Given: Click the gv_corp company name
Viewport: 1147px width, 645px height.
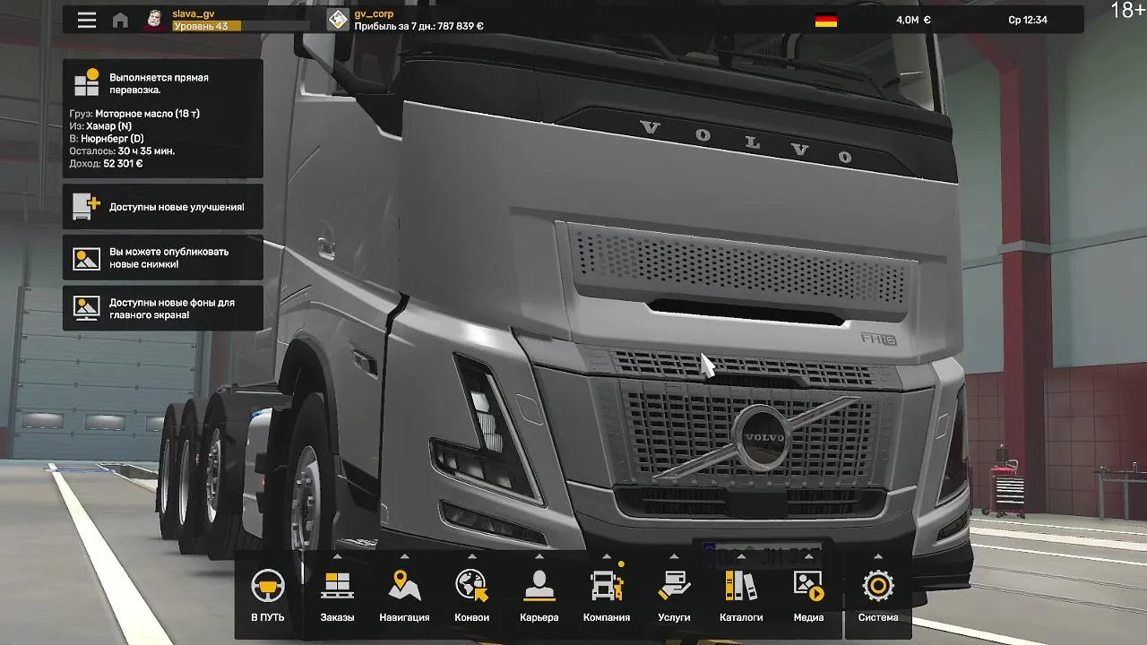Looking at the screenshot, I should point(374,13).
